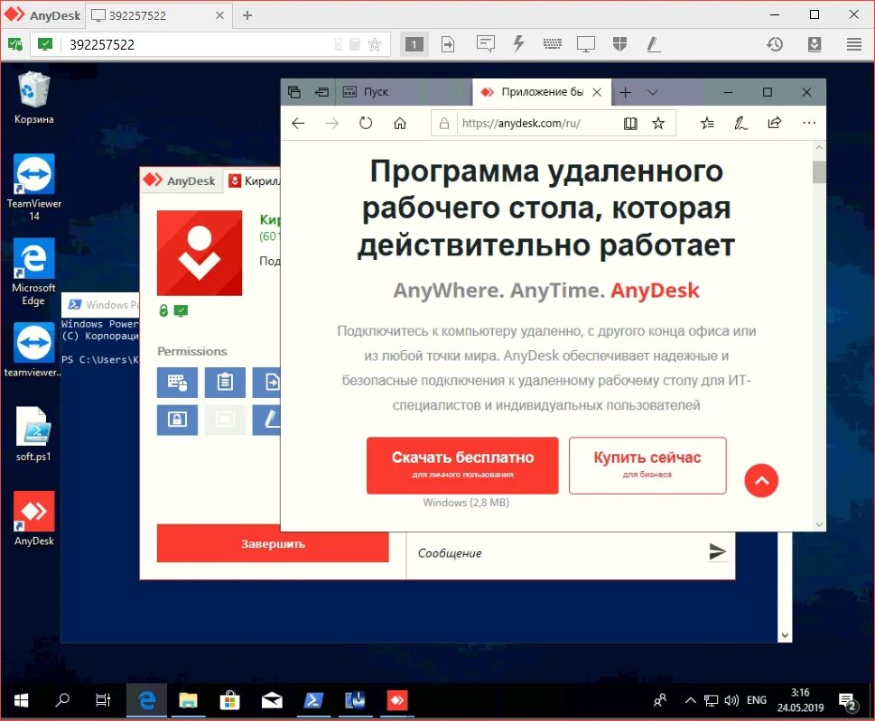Image resolution: width=875 pixels, height=721 pixels.
Task: Open the chat icon in AnyDesk toolbar
Action: (486, 44)
